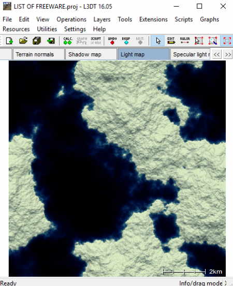Open the Scripts menu

pyautogui.click(x=184, y=19)
